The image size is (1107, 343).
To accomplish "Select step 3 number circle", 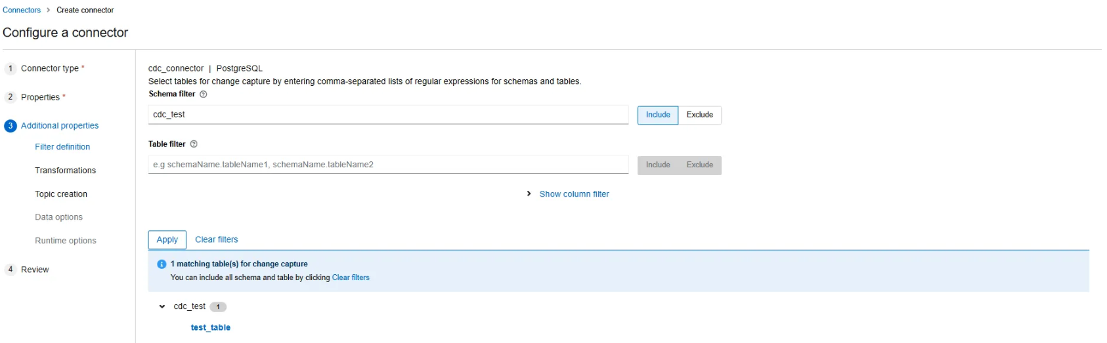I will pyautogui.click(x=11, y=126).
